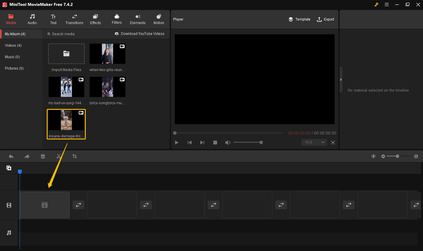The width and height of the screenshot is (423, 251).
Task: Click the Crop icon on the timeline toolbar
Action: coord(75,156)
